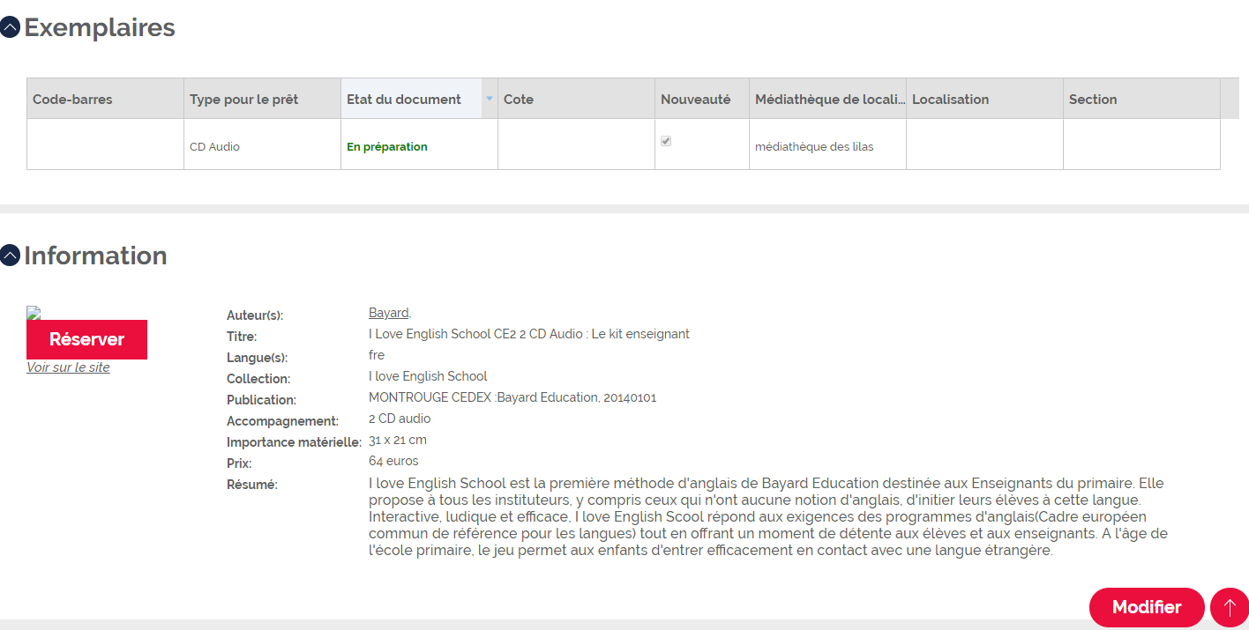Screen dimensions: 1249x630
Task: Click the Collection: label
Action: [258, 379]
